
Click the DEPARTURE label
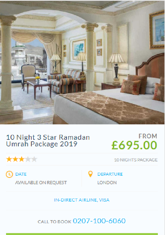[x=110, y=174]
